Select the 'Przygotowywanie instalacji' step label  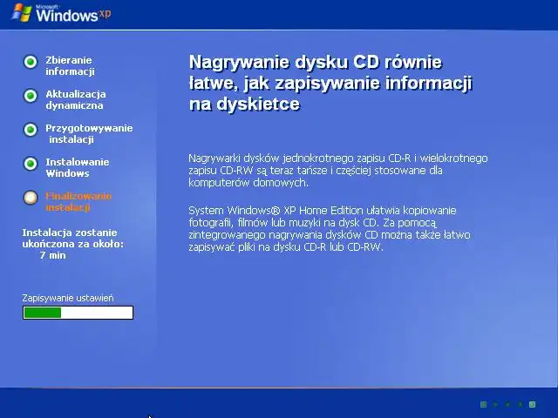click(89, 133)
